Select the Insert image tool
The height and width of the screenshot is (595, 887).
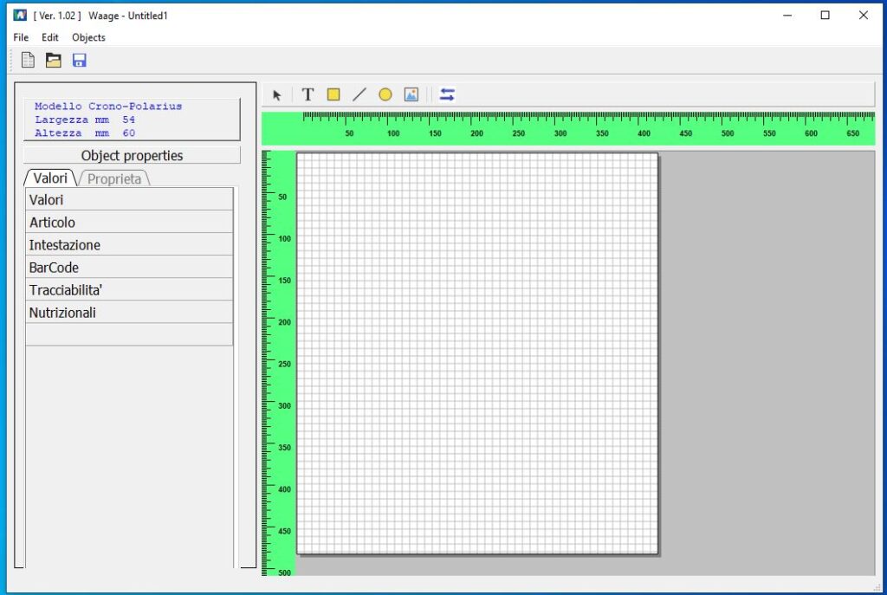(x=411, y=95)
